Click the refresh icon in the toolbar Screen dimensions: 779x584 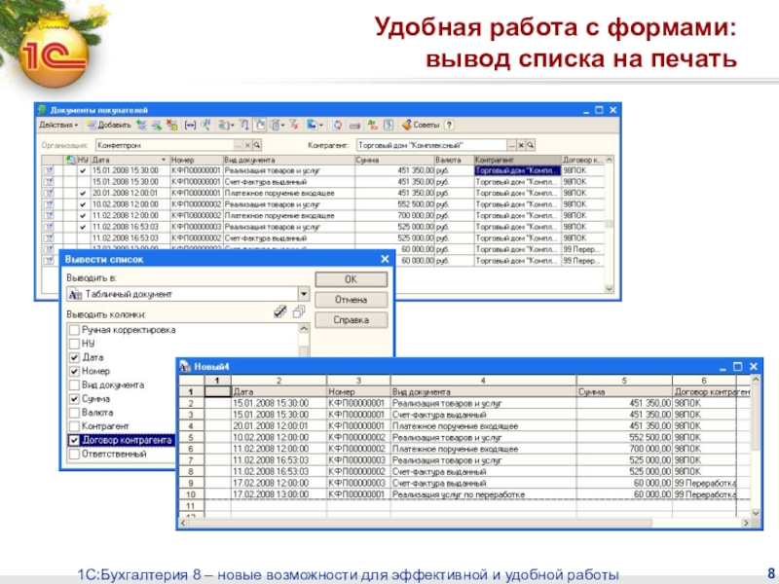(x=337, y=126)
